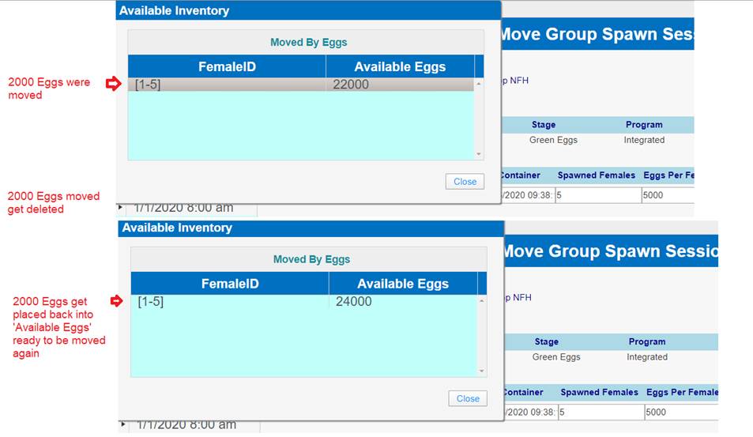Click the upper Spawned Females field
This screenshot has height=437, width=753.
[x=597, y=195]
